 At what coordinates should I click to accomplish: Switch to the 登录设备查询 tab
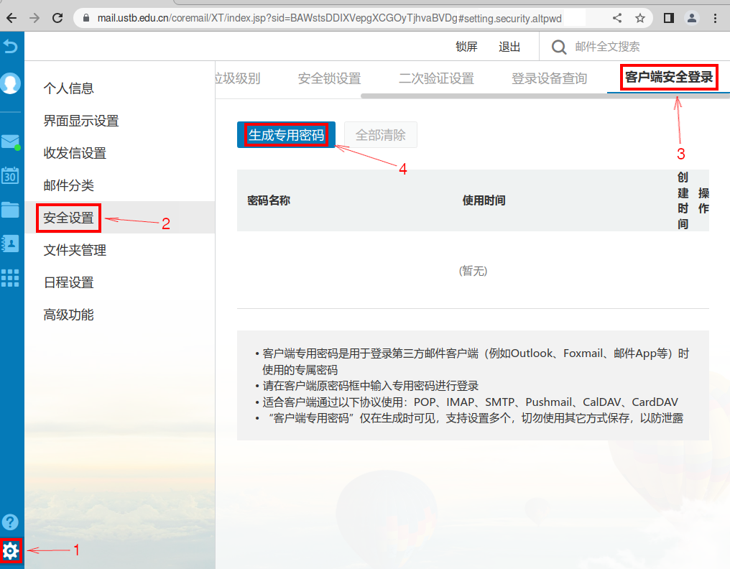(x=549, y=78)
